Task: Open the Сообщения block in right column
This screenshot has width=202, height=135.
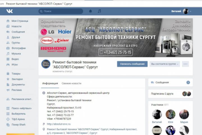Action: click(x=171, y=82)
